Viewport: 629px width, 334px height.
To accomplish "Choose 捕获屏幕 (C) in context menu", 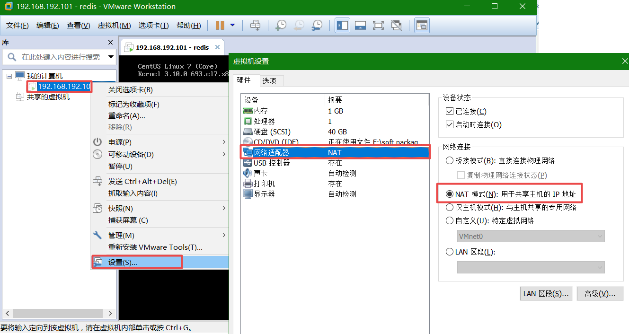I will pos(159,220).
